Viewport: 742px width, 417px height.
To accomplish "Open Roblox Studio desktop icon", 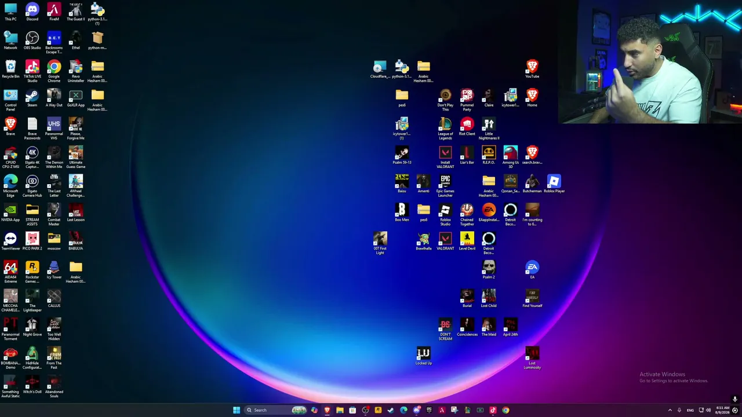I will pyautogui.click(x=445, y=214).
